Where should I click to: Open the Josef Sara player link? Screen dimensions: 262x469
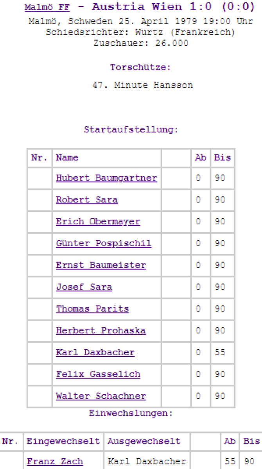coord(84,287)
